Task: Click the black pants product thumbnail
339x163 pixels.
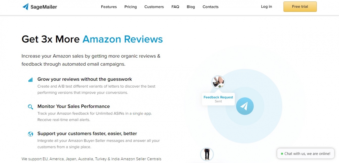Action: pyautogui.click(x=207, y=154)
